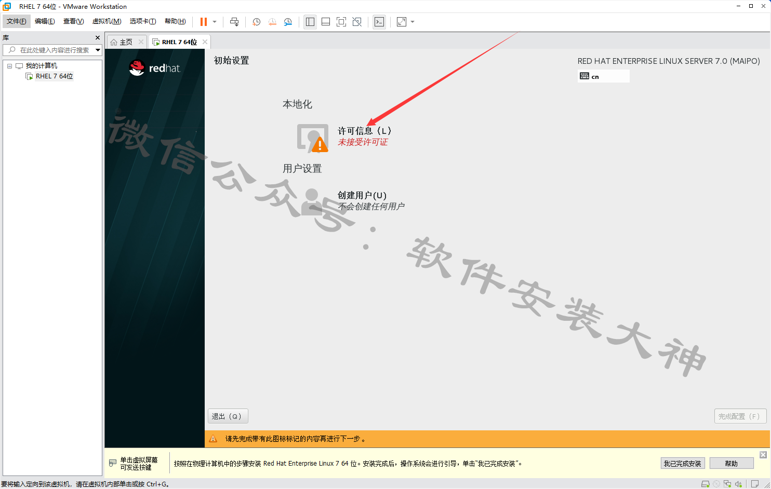Screen dimensions: 771x489
Task: Click the hard disk status bar icon
Action: coord(705,484)
